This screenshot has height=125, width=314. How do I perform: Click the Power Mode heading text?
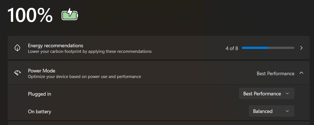click(x=42, y=71)
